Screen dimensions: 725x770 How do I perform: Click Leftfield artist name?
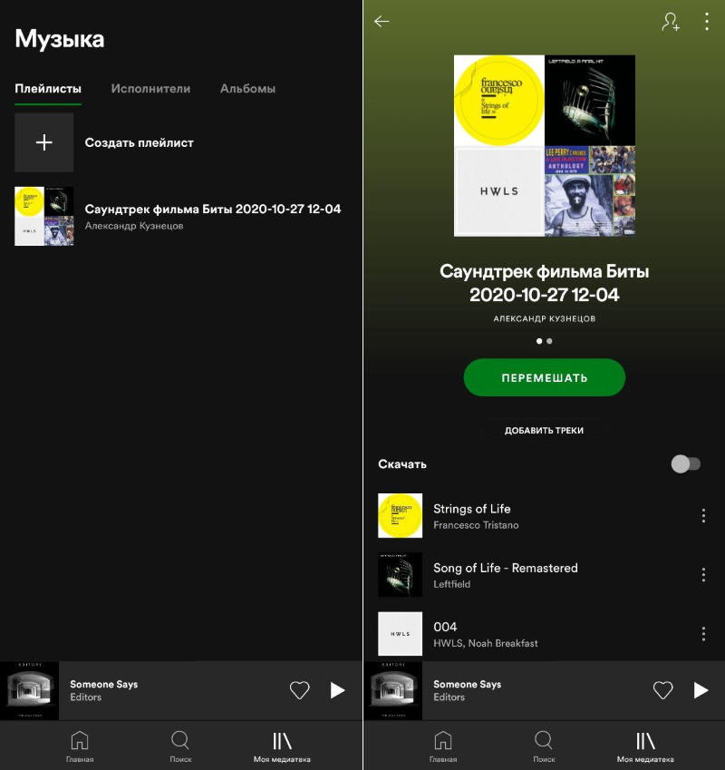452,584
